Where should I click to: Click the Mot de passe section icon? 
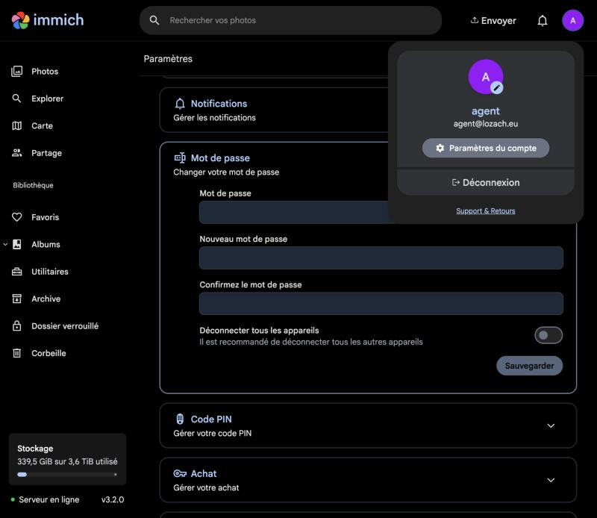pos(180,157)
